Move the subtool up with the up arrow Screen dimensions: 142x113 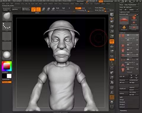pyautogui.click(x=131, y=75)
